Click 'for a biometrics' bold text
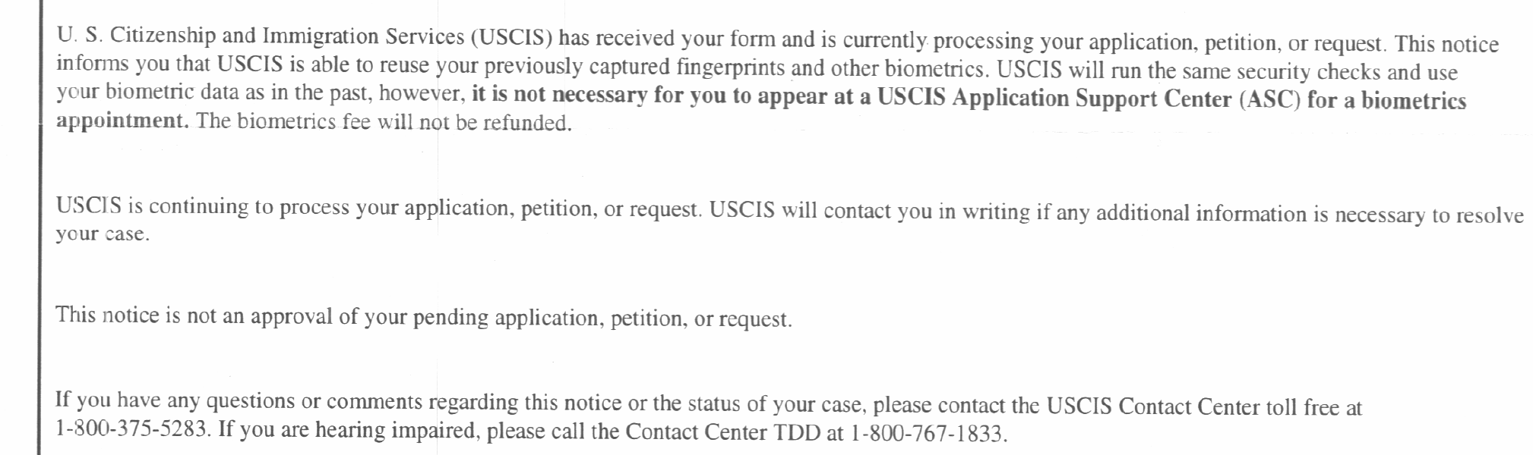 click(x=1386, y=101)
